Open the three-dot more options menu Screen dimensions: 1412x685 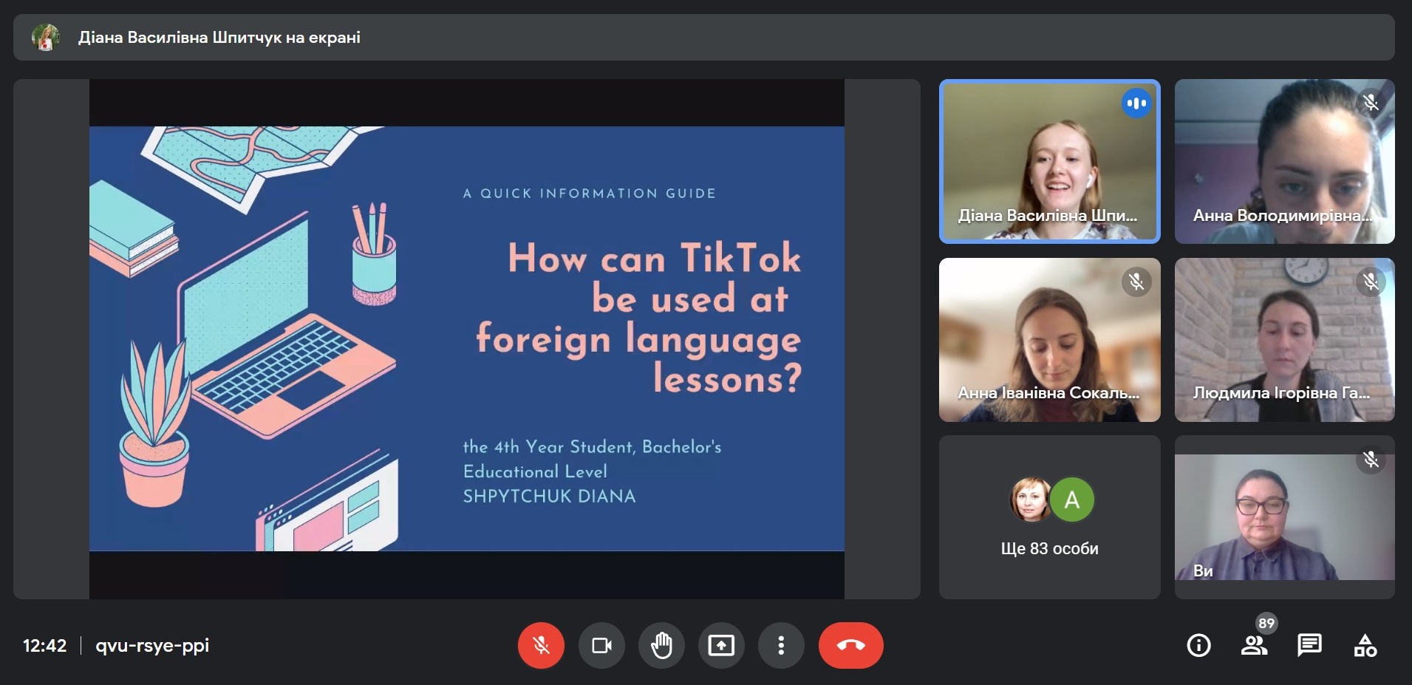781,645
